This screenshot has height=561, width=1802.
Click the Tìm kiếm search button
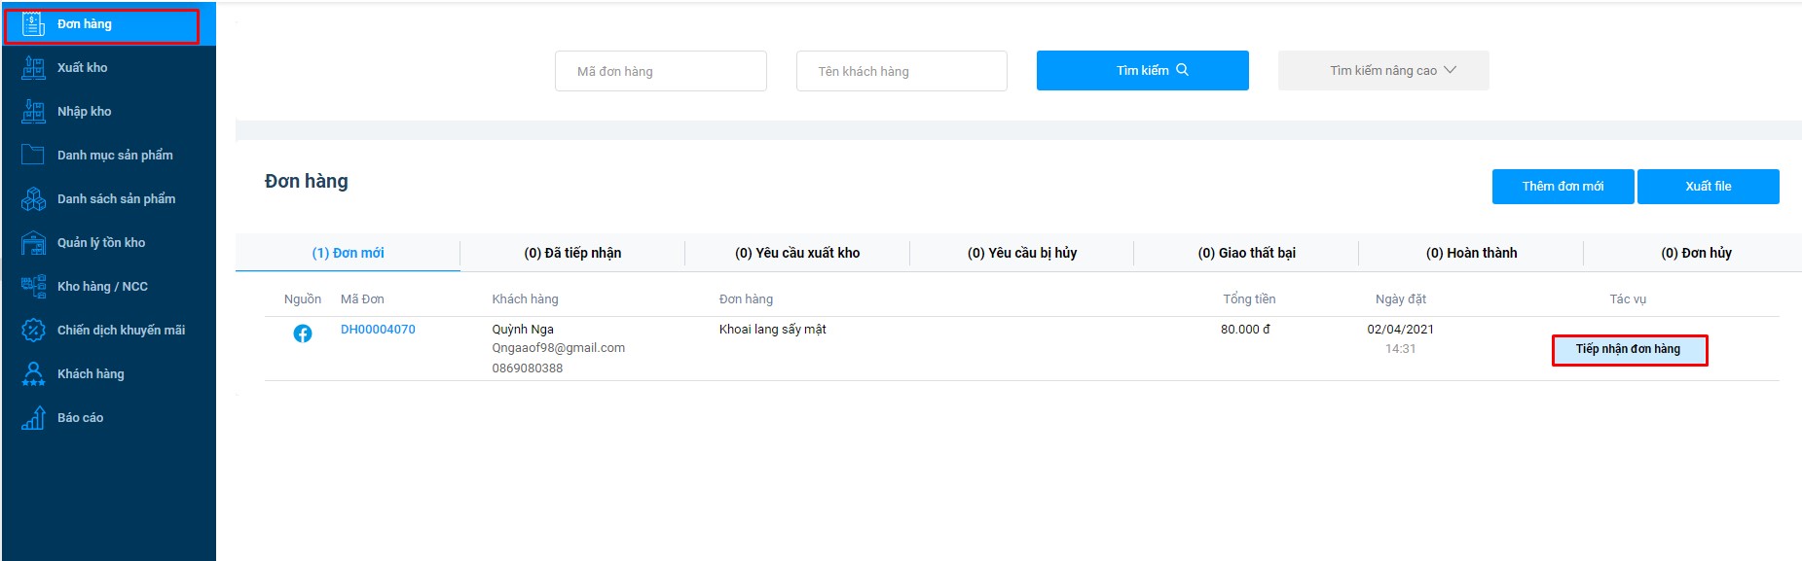pyautogui.click(x=1143, y=70)
